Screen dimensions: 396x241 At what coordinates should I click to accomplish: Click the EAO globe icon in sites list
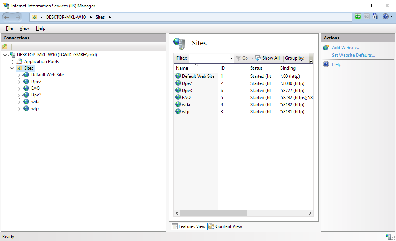(178, 98)
